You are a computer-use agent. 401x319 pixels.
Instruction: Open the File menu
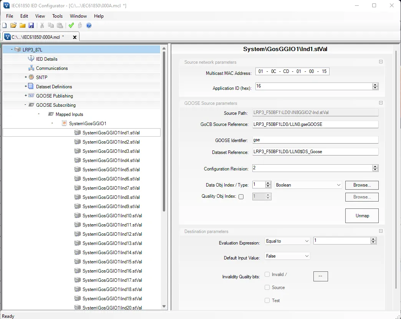10,16
